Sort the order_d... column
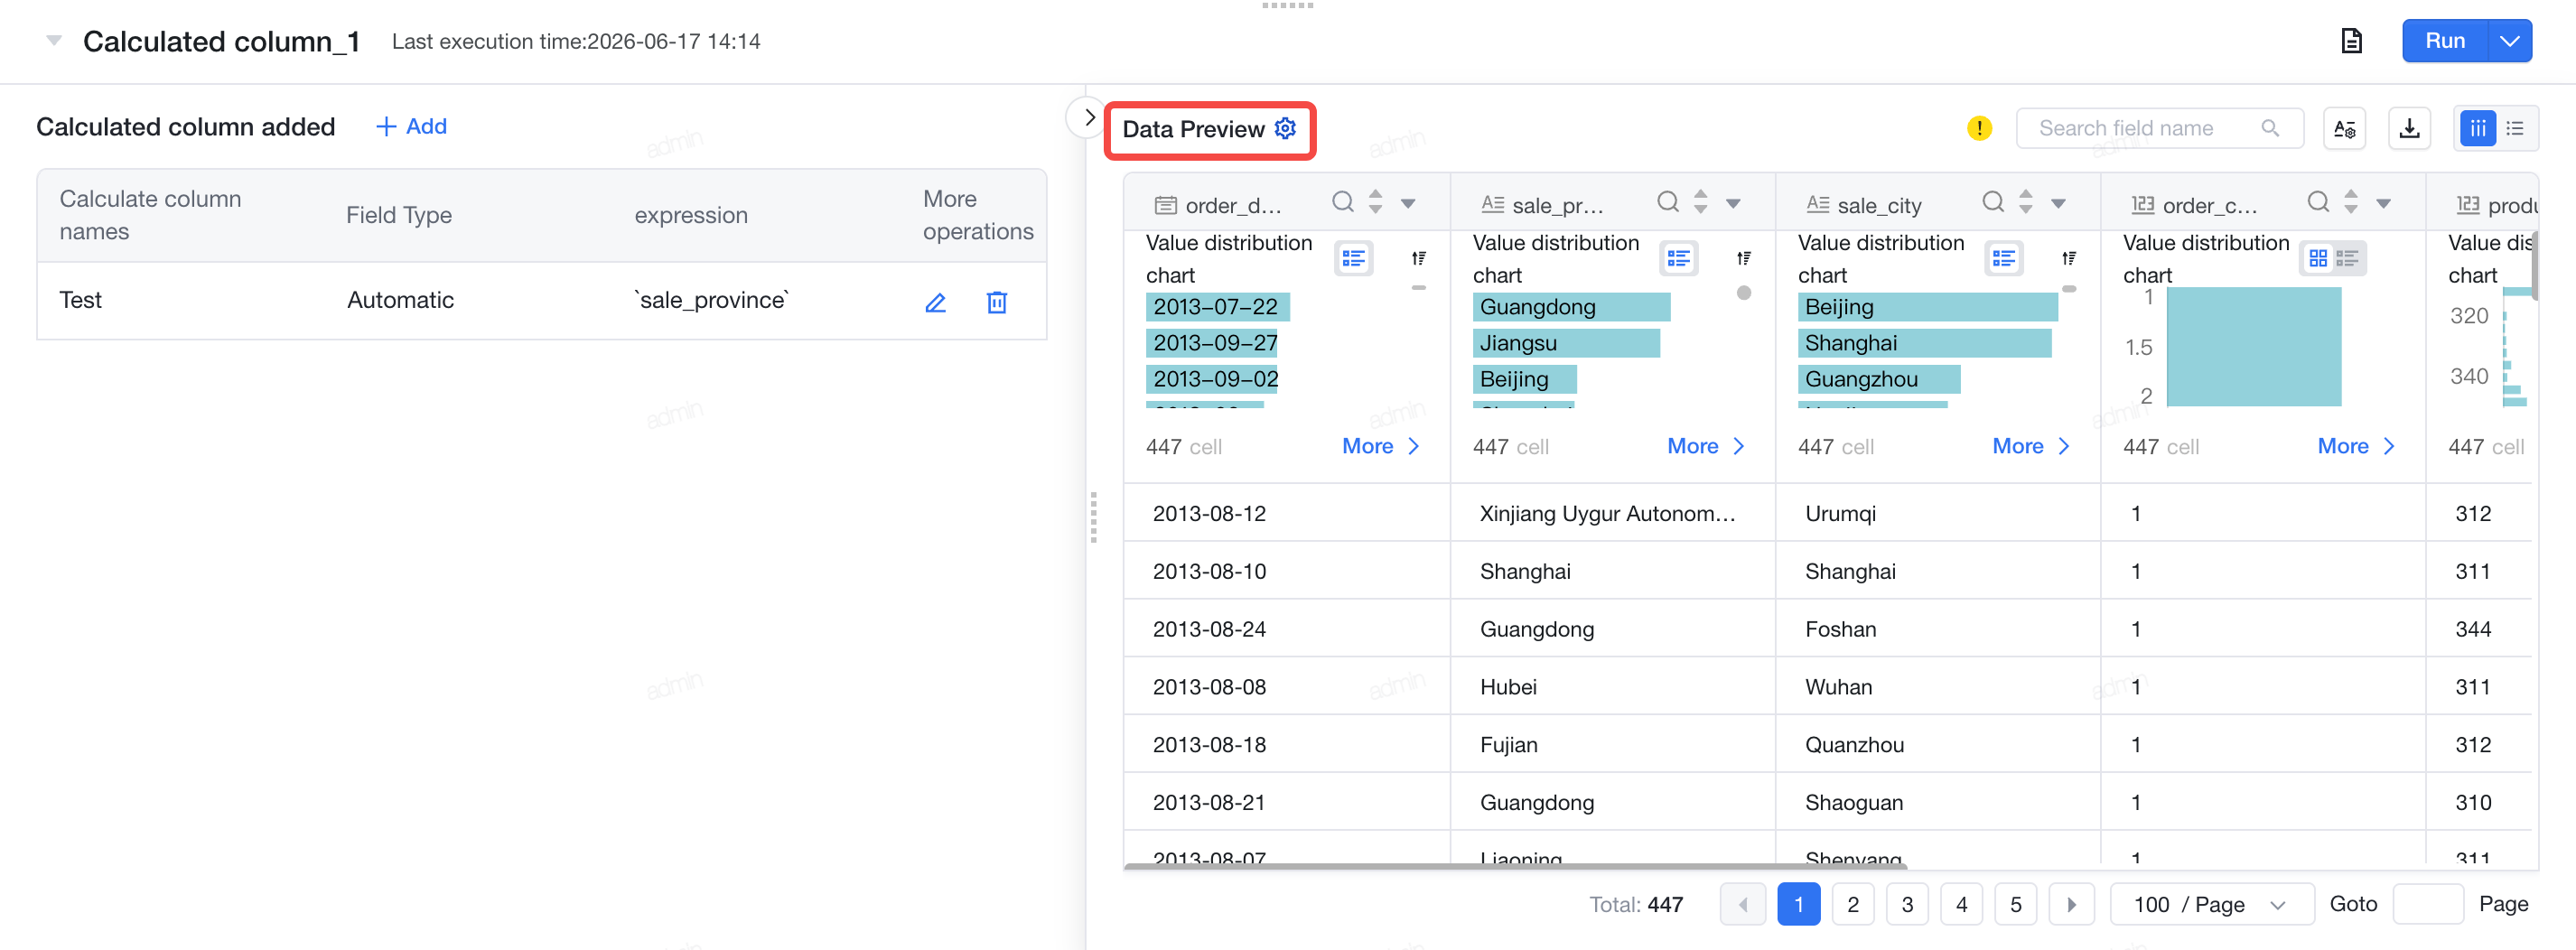This screenshot has width=2576, height=950. tap(1375, 202)
